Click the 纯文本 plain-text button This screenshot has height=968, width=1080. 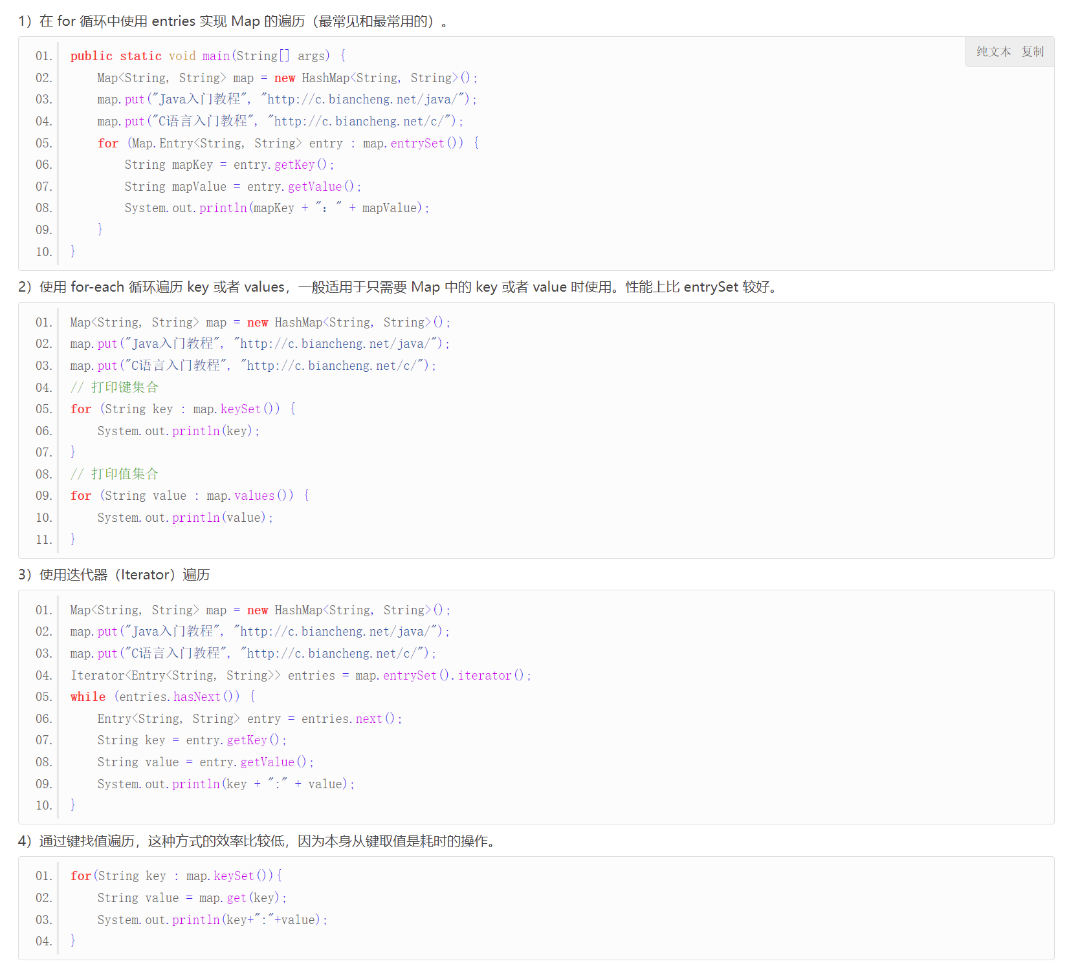click(x=993, y=52)
